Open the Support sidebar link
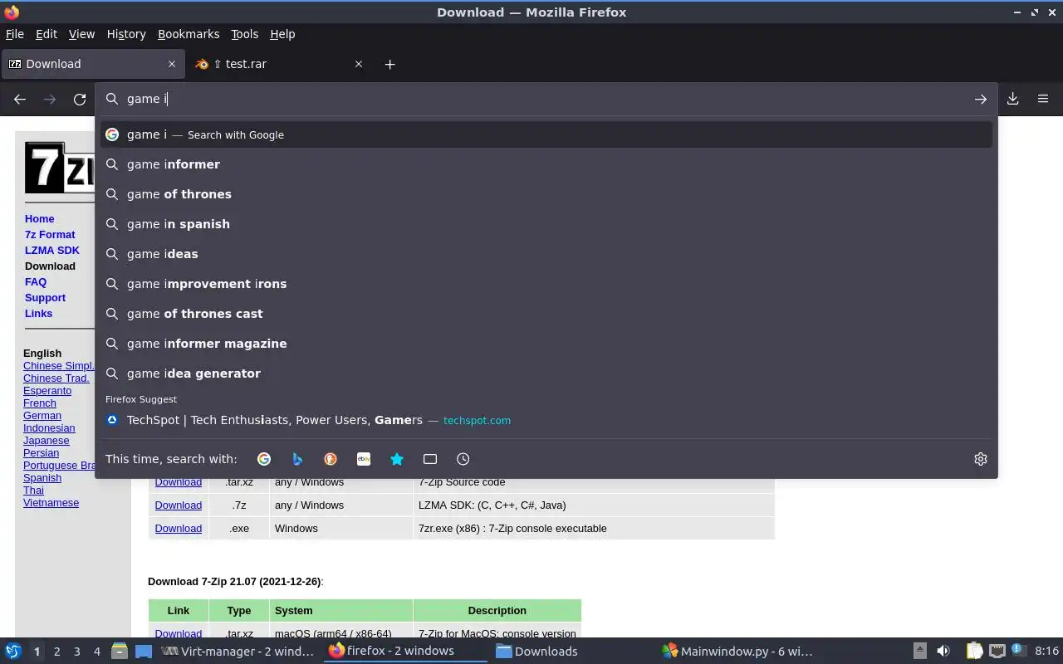1063x664 pixels. (x=45, y=298)
